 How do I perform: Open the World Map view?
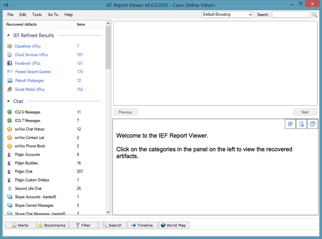click(174, 225)
